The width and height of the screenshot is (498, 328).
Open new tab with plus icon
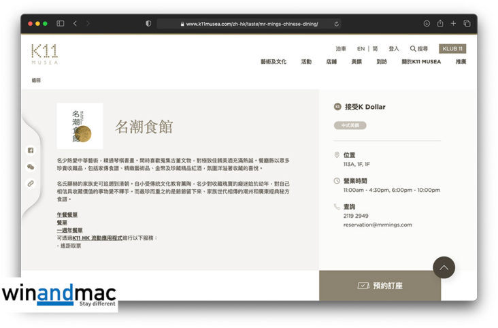(453, 23)
